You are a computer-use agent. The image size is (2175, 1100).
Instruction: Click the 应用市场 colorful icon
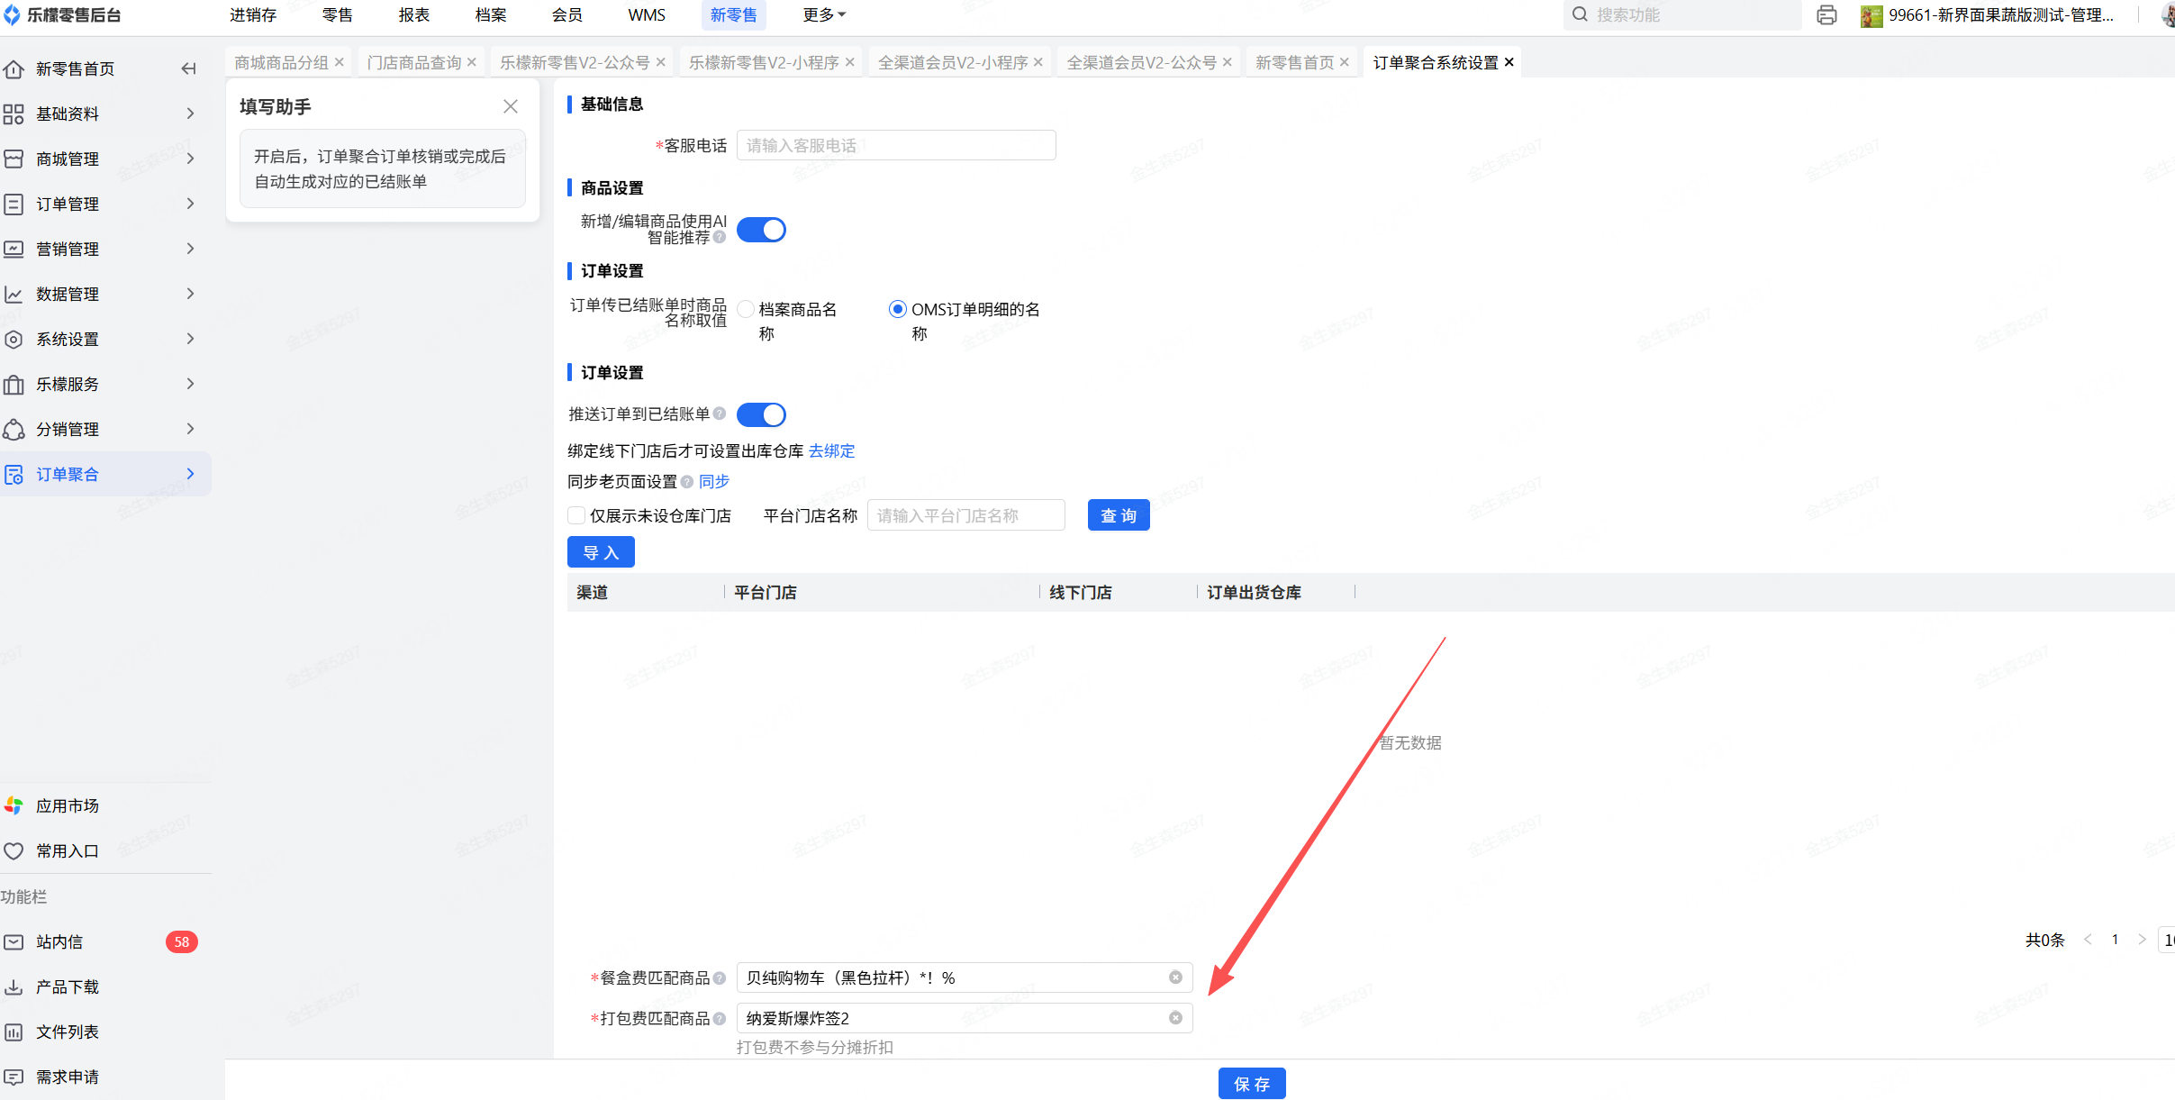coord(14,805)
